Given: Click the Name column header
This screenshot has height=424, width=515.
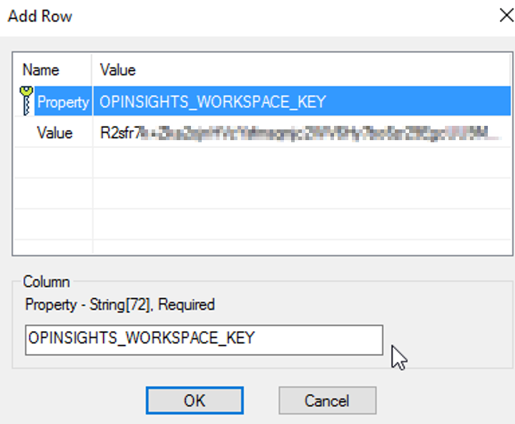Looking at the screenshot, I should pos(41,70).
